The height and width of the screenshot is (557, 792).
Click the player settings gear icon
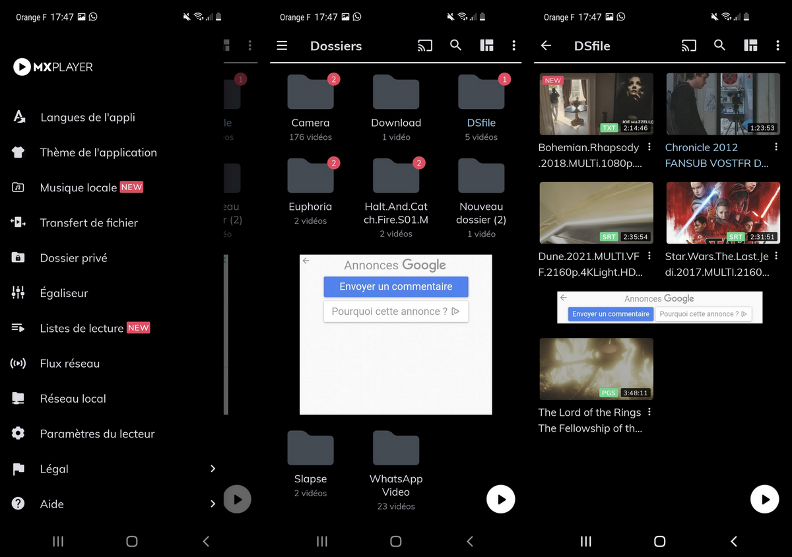pyautogui.click(x=18, y=434)
